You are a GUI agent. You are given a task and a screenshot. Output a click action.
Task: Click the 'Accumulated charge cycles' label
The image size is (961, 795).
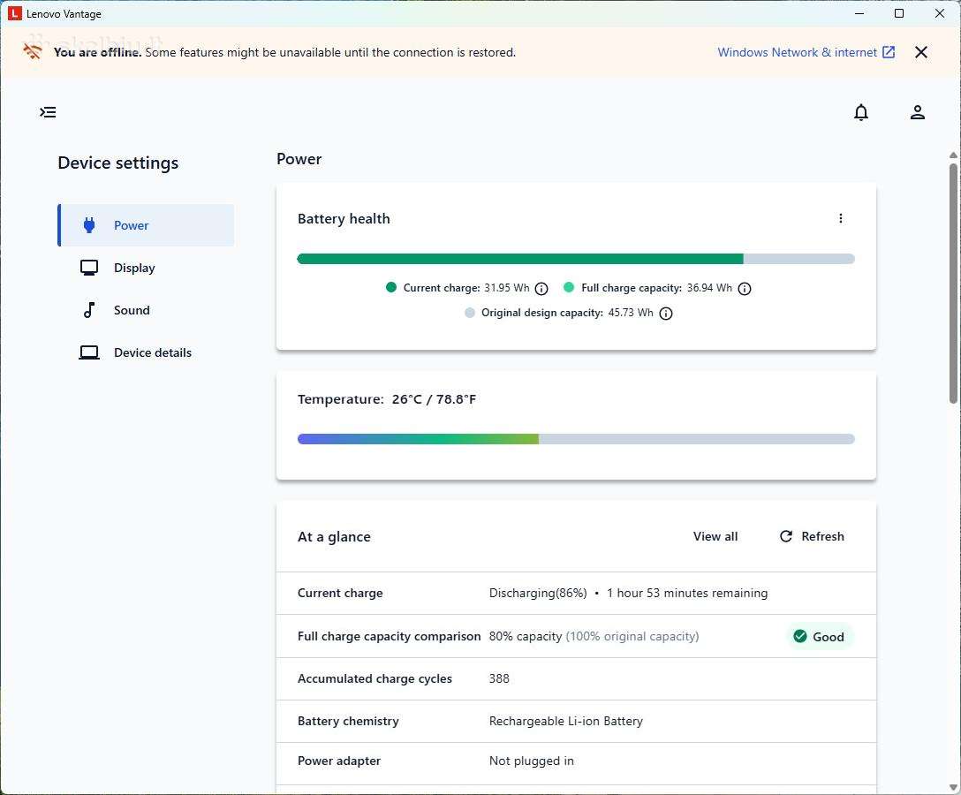(375, 678)
